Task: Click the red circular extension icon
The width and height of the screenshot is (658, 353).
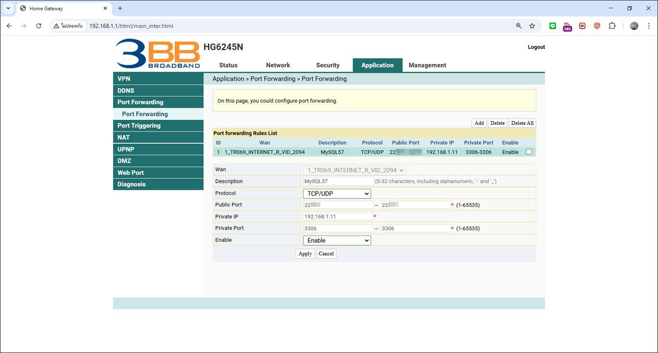Action: [x=597, y=26]
